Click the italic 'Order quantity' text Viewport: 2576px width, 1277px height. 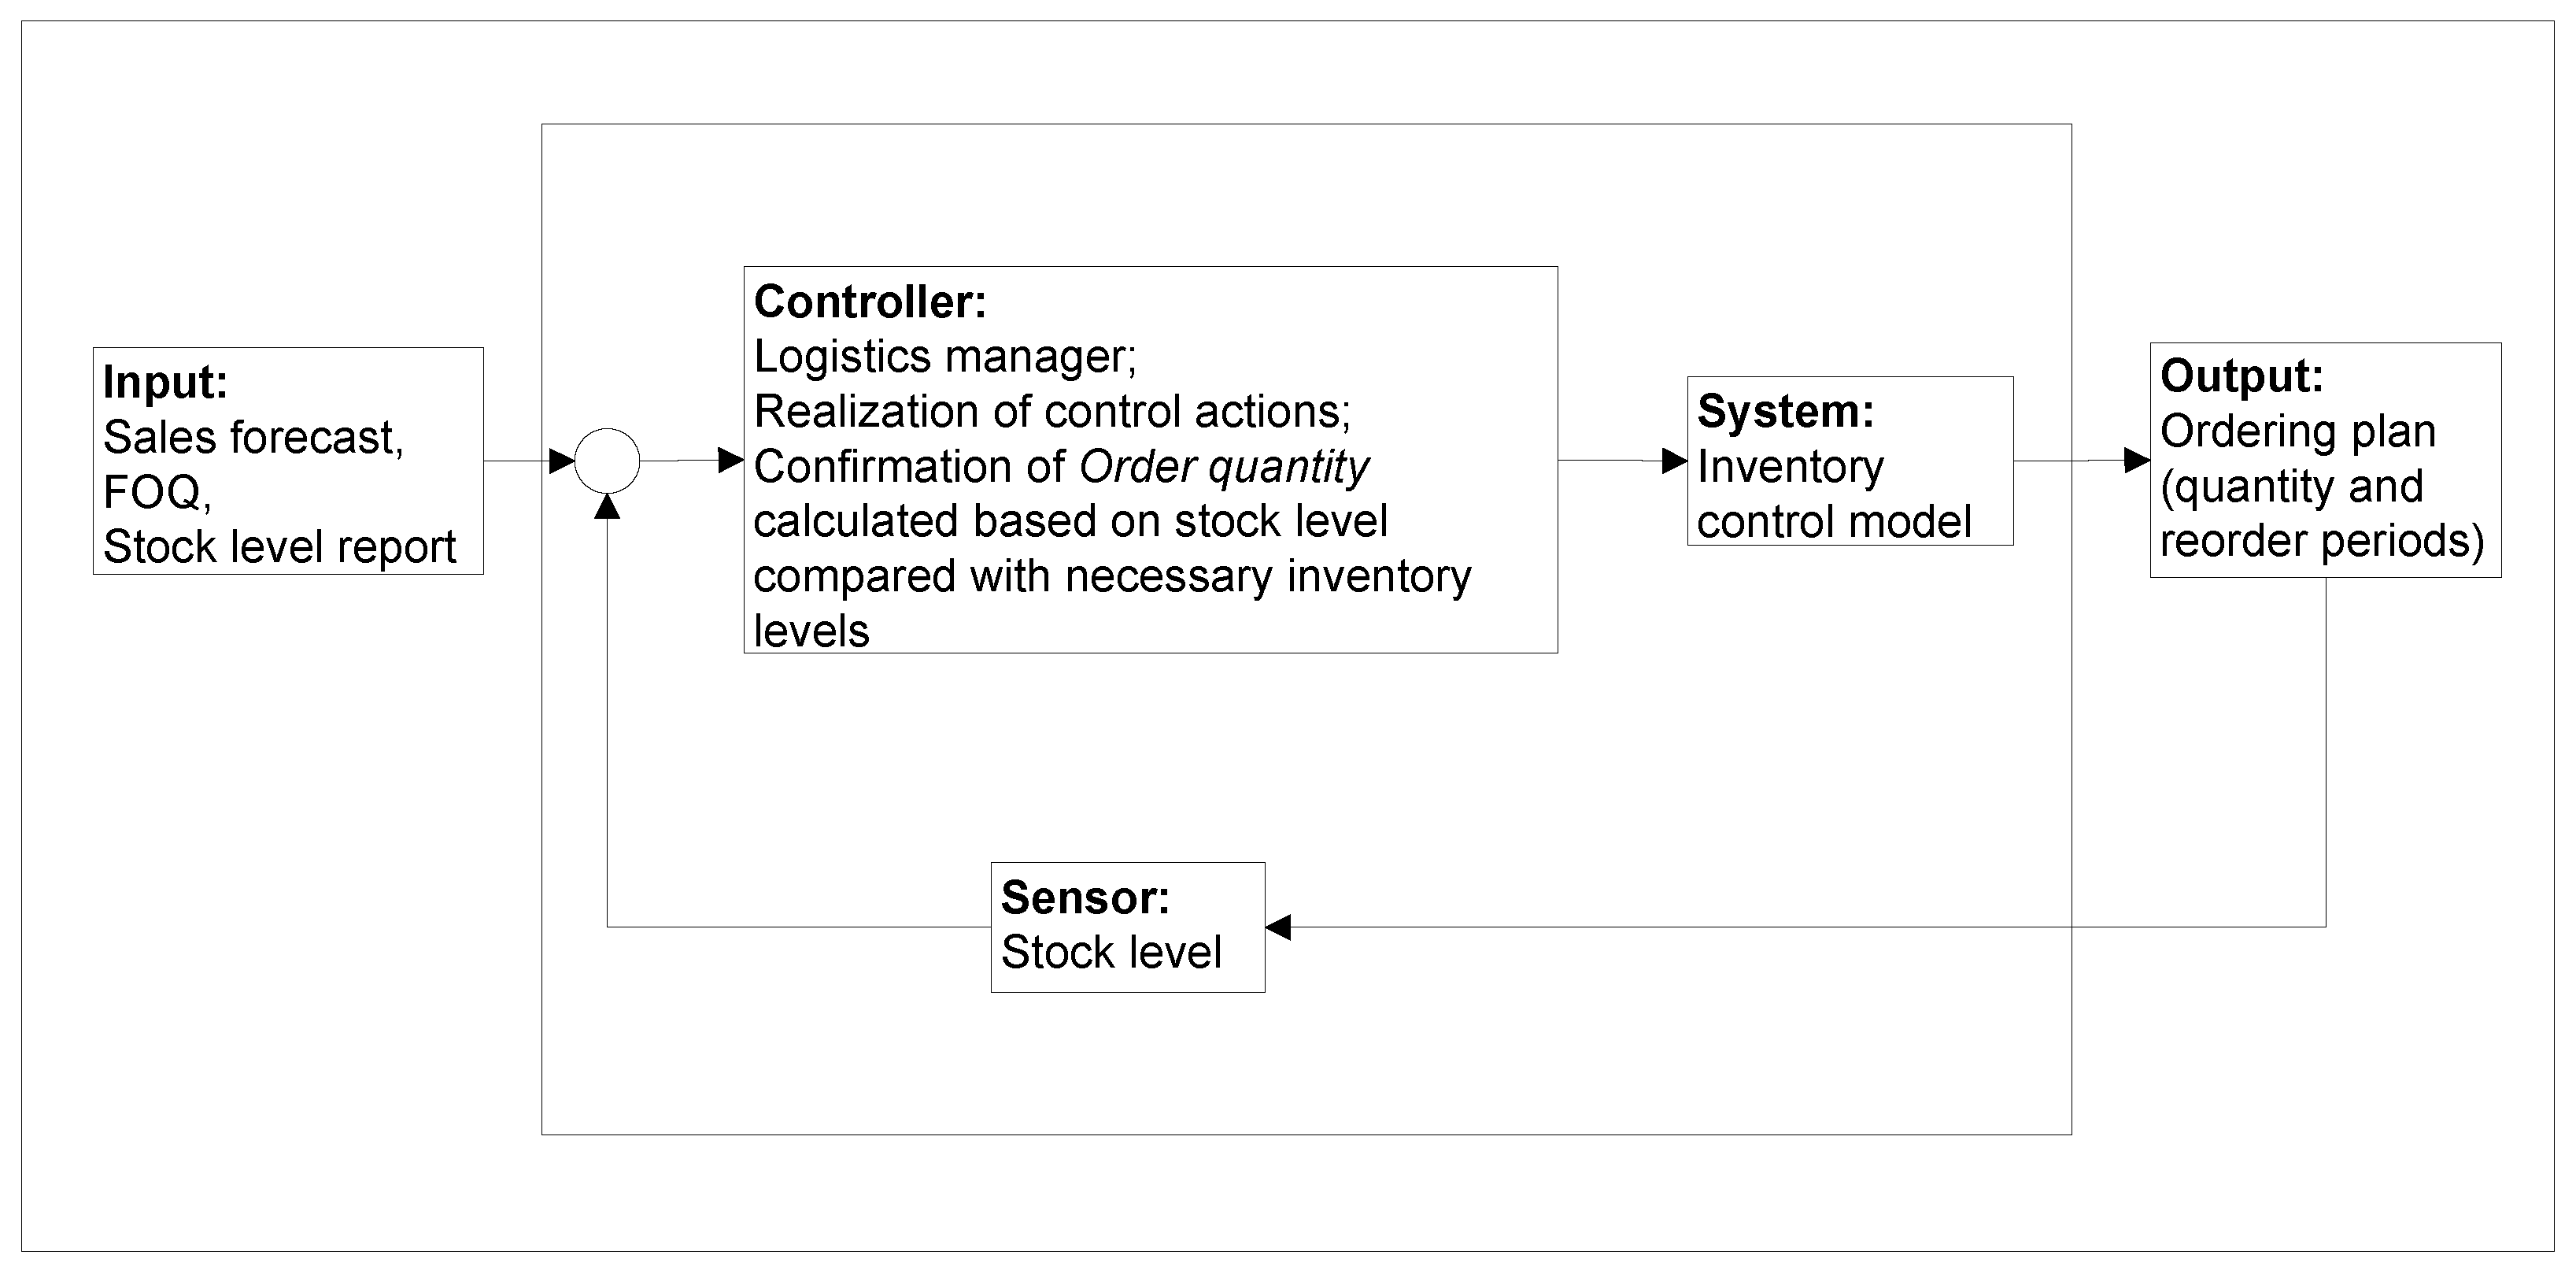1224,466
